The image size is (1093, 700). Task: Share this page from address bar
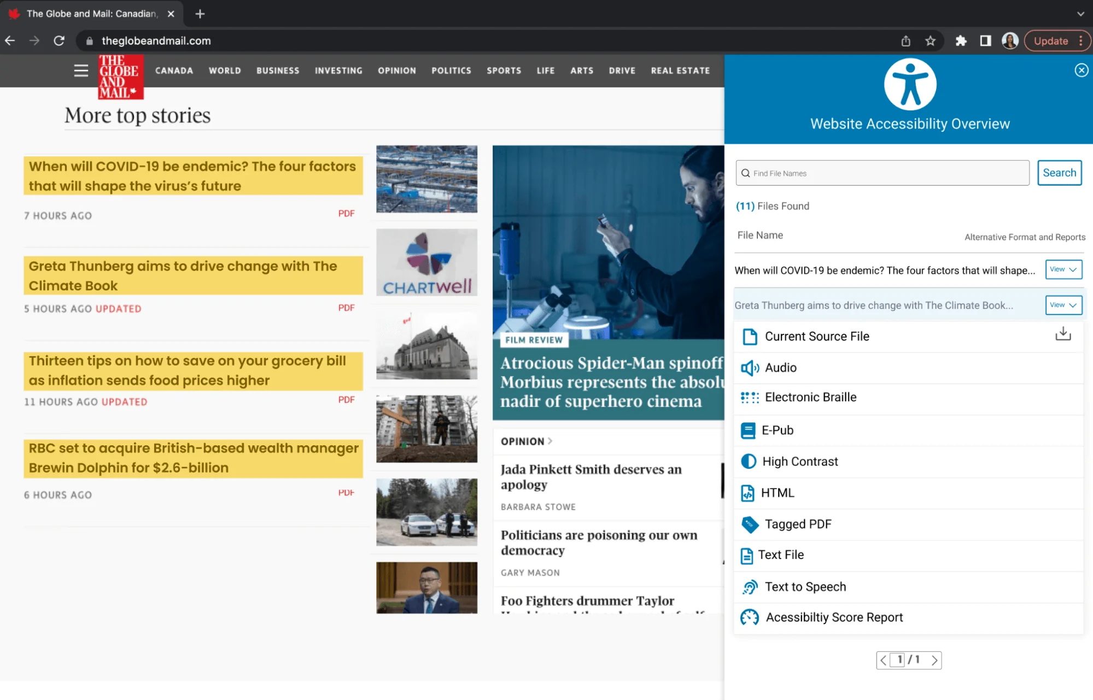[906, 41]
